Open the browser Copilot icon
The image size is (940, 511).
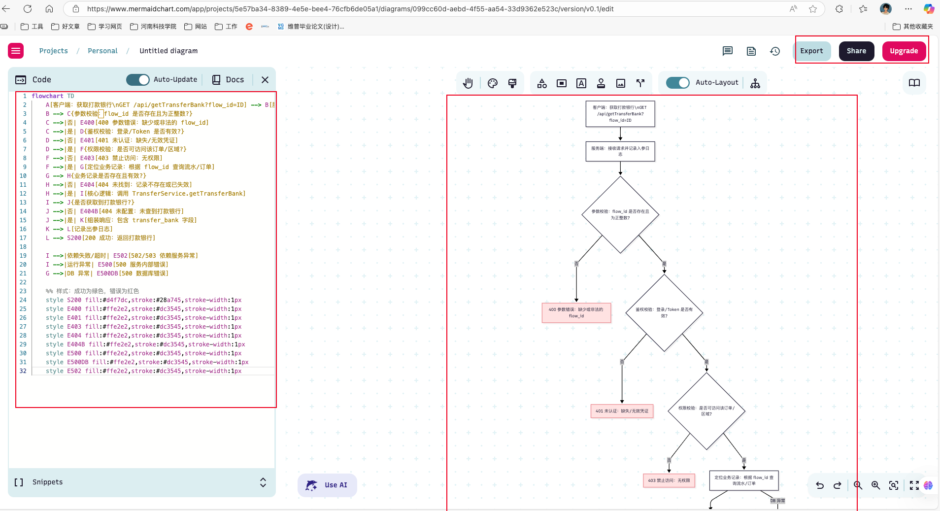pos(929,9)
